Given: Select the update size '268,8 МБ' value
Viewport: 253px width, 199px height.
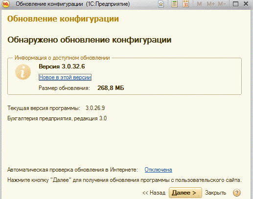Looking at the screenshot, I should [111, 88].
